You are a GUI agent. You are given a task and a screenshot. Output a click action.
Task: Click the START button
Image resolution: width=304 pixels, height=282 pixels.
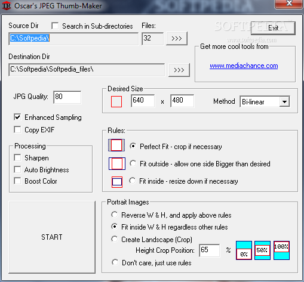pos(52,237)
